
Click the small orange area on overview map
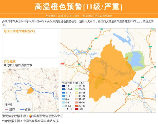click(x=30, y=91)
